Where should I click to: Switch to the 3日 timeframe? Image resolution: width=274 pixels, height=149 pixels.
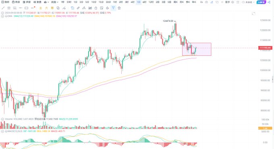click(163, 2)
